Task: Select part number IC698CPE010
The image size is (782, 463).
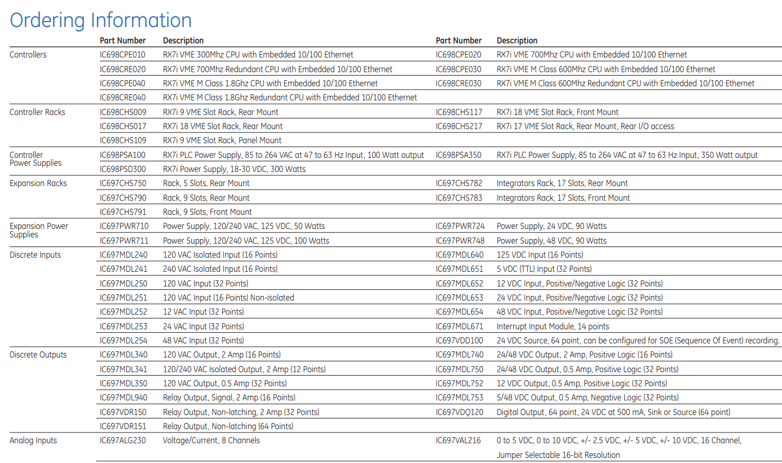Action: (x=122, y=55)
